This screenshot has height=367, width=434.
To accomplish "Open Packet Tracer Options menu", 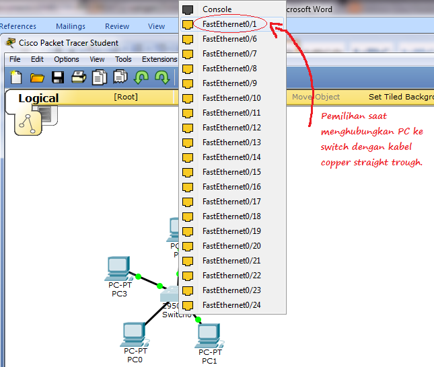I will coord(67,59).
